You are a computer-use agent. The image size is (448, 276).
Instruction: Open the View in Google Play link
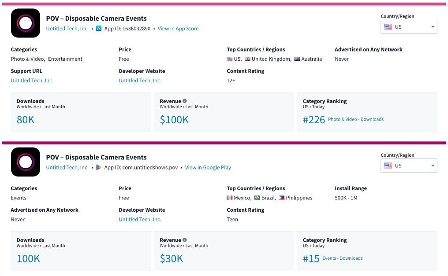(208, 167)
